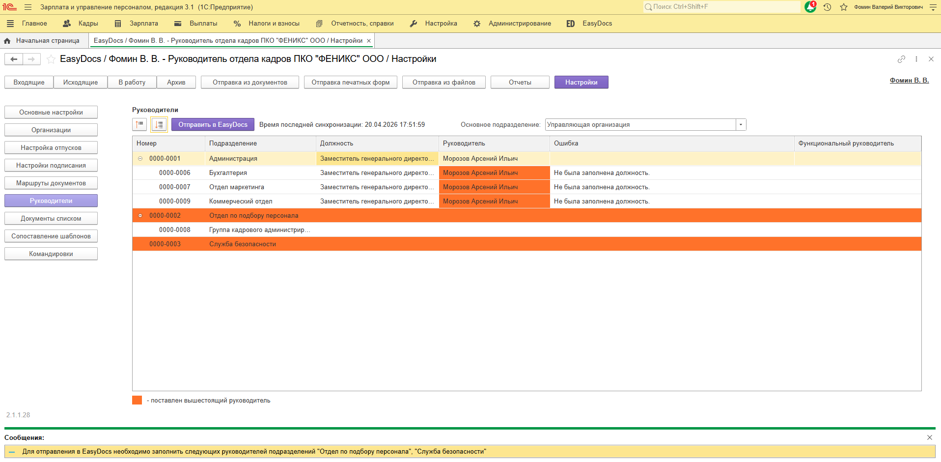Click Отправка из файлов button

click(444, 82)
